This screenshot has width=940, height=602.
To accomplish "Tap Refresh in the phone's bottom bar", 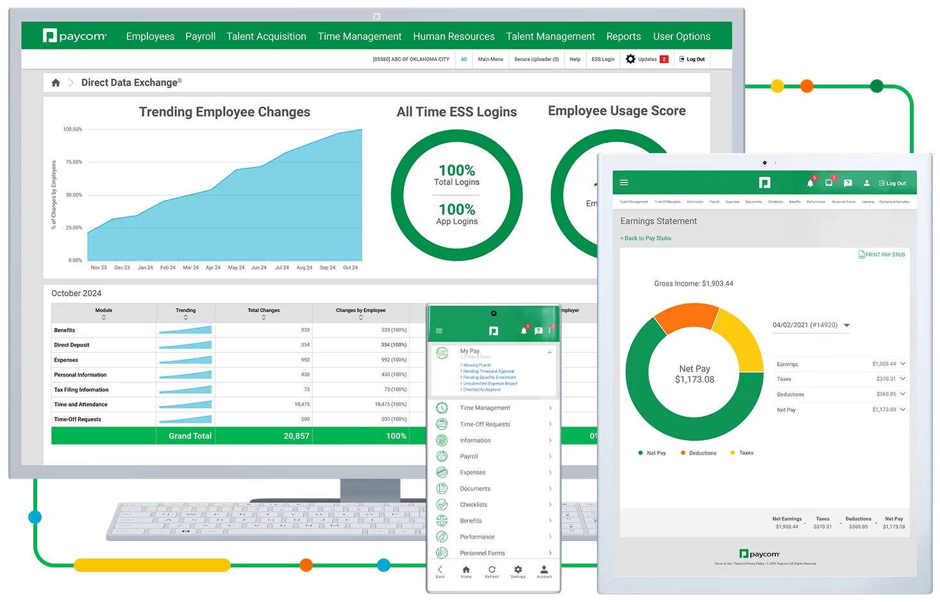I will (492, 571).
